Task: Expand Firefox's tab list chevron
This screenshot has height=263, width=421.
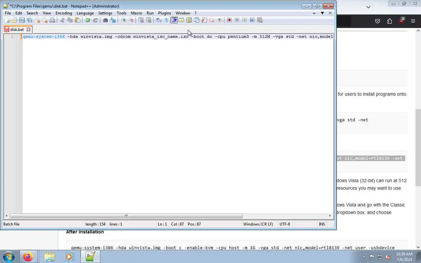Action: pyautogui.click(x=368, y=7)
